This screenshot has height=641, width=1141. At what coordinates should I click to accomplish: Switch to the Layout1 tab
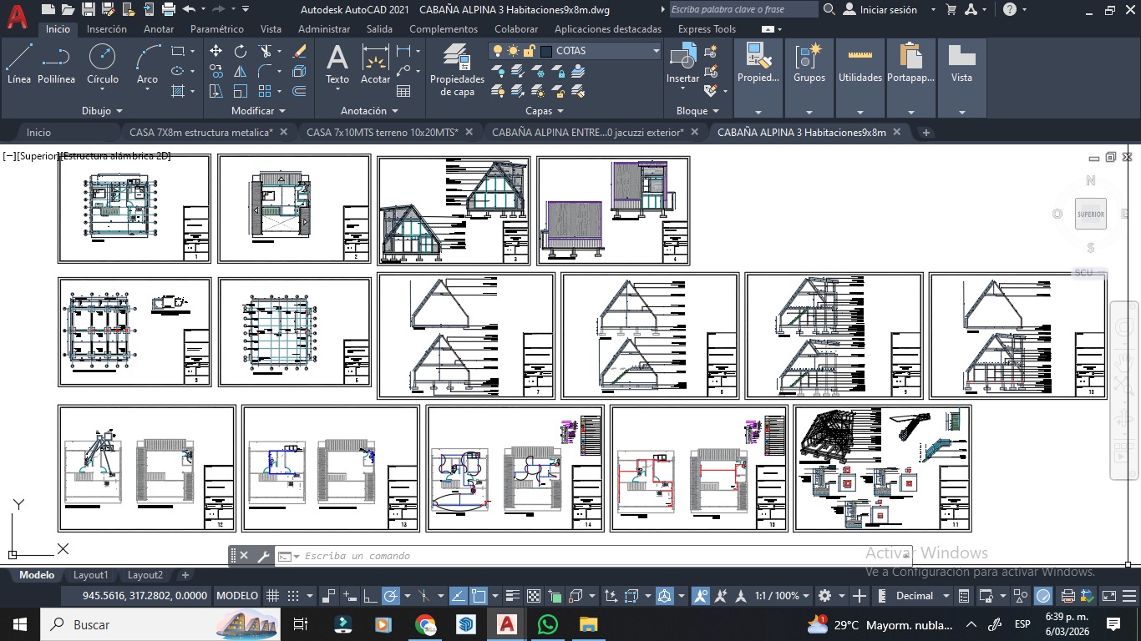click(x=91, y=575)
